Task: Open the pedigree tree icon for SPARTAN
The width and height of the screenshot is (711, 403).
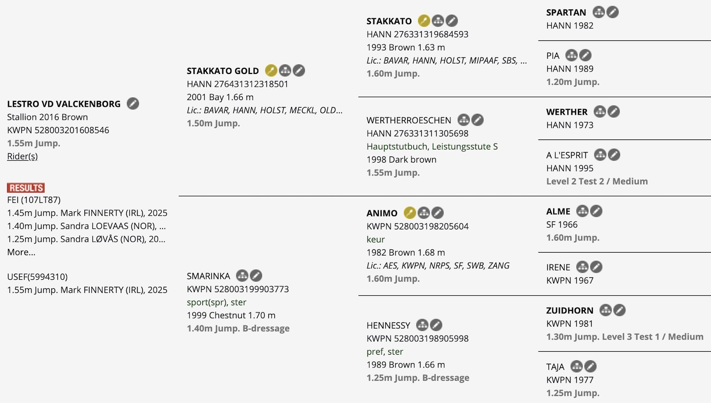Action: coord(599,12)
